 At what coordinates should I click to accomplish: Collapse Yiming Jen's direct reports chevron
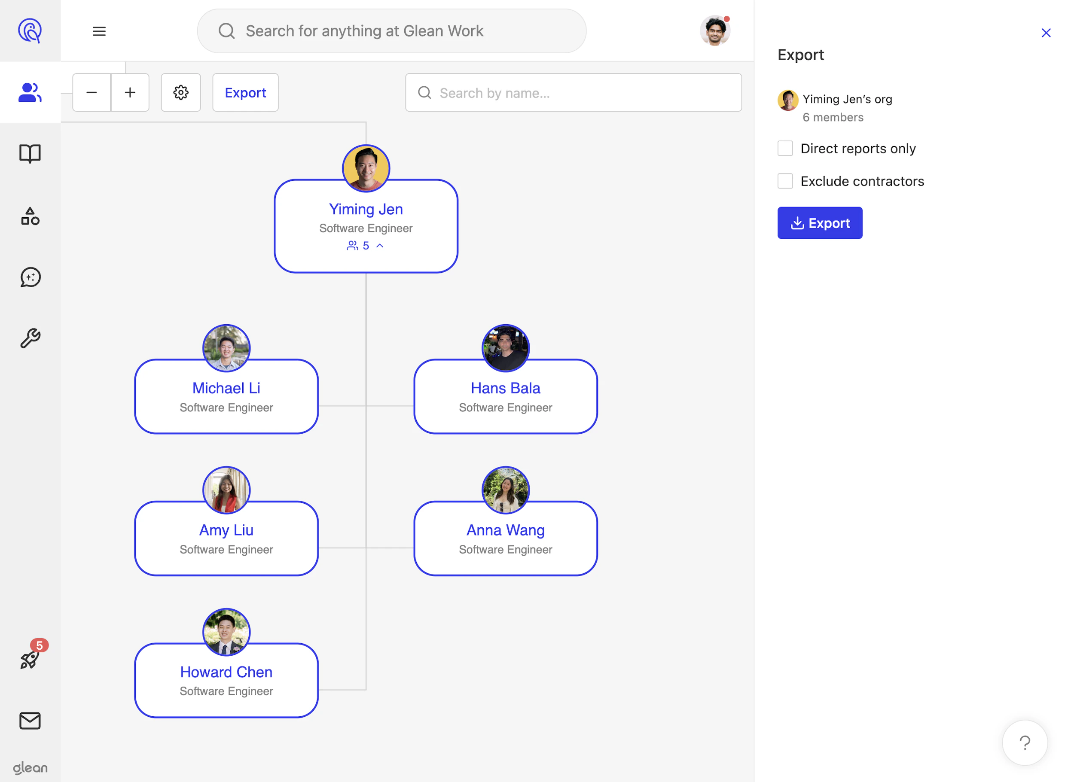(380, 246)
